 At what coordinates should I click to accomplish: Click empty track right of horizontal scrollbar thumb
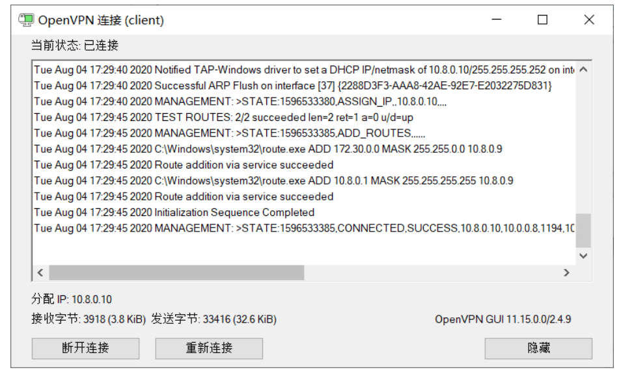[432, 272]
